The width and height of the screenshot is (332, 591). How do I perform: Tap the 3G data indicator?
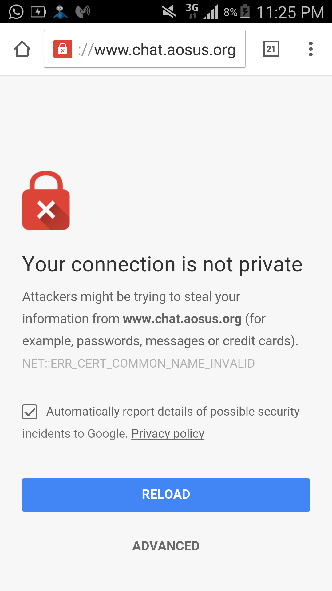click(192, 11)
